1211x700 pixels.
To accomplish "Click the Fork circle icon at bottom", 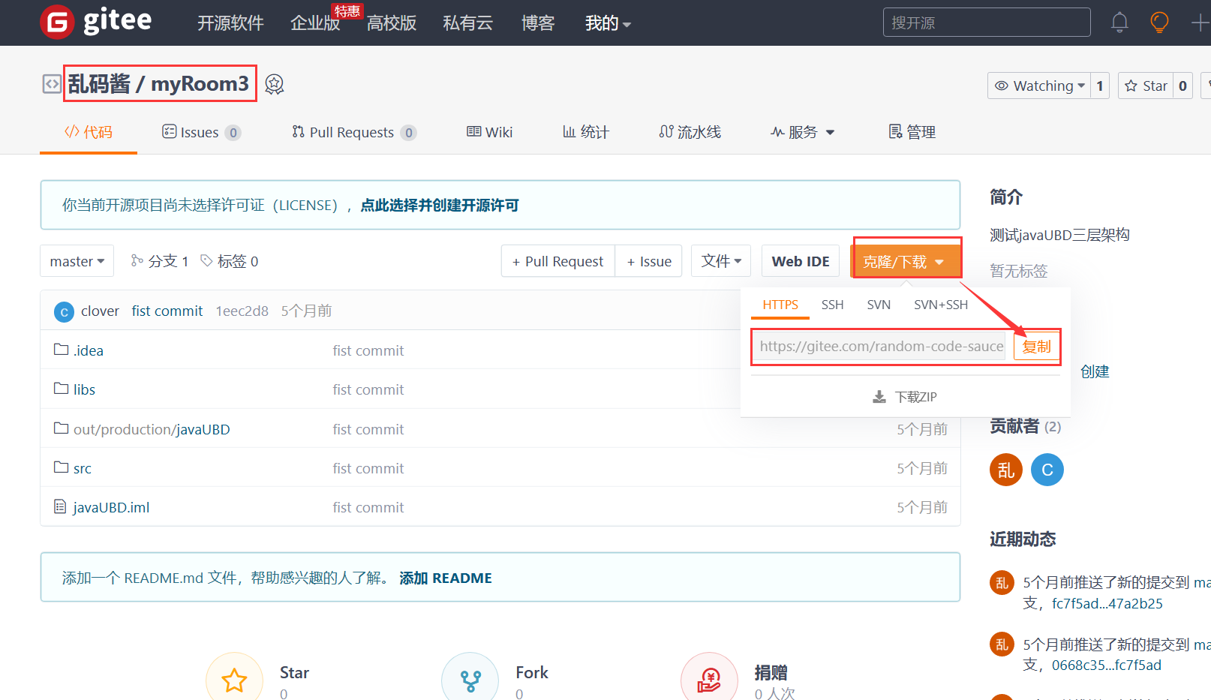I will [x=470, y=679].
